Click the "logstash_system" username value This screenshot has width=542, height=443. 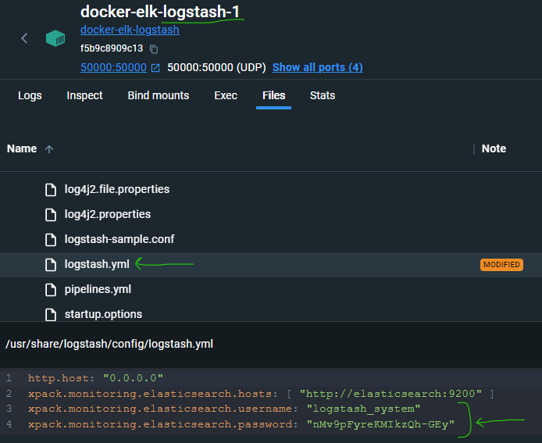(x=364, y=409)
